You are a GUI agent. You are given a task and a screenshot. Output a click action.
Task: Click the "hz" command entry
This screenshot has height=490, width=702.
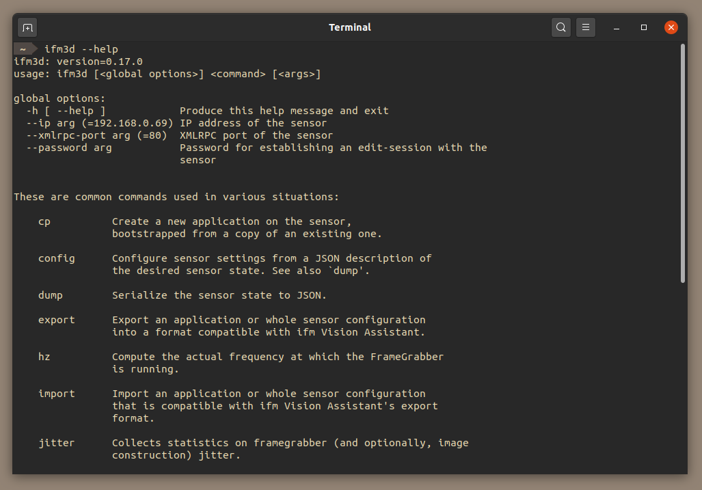click(44, 356)
